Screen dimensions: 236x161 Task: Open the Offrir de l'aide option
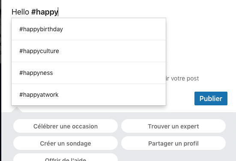click(66, 158)
